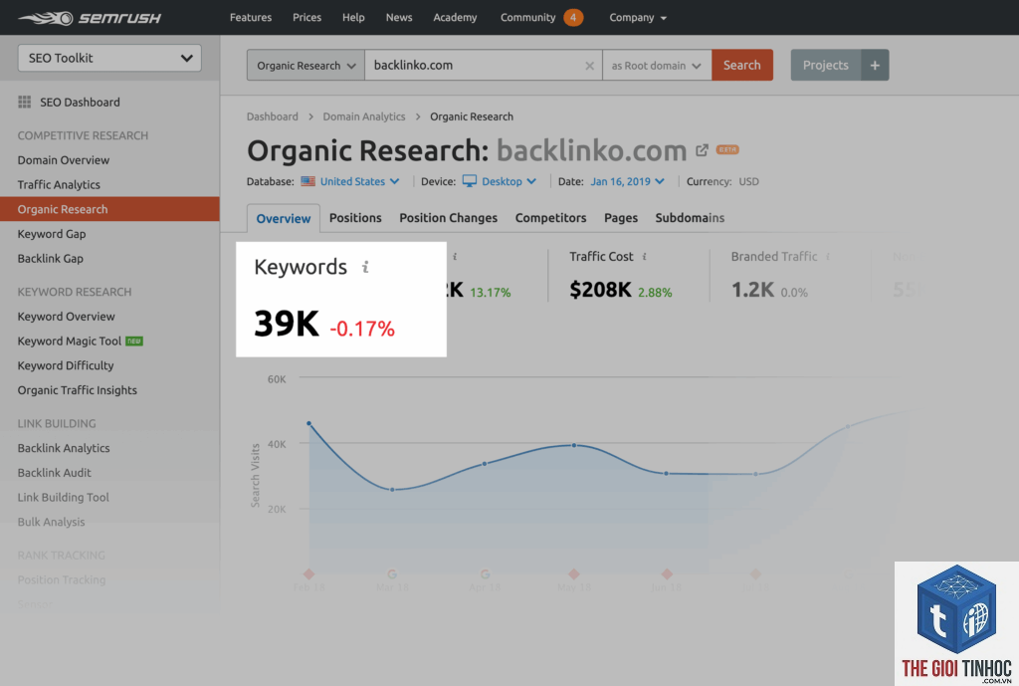Open Traffic Analytics in the sidebar
Viewport: 1019px width, 686px height.
[59, 184]
